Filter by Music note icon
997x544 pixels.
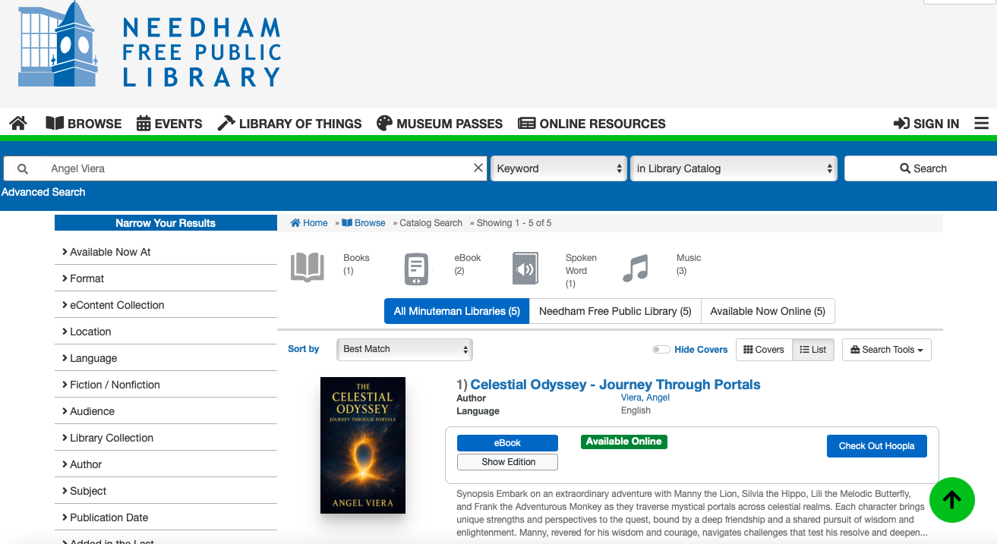pos(636,269)
